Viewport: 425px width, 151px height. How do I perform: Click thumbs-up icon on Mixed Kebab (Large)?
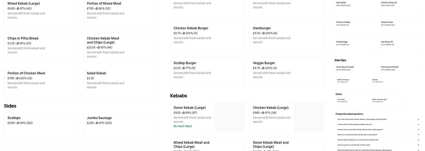18,8
